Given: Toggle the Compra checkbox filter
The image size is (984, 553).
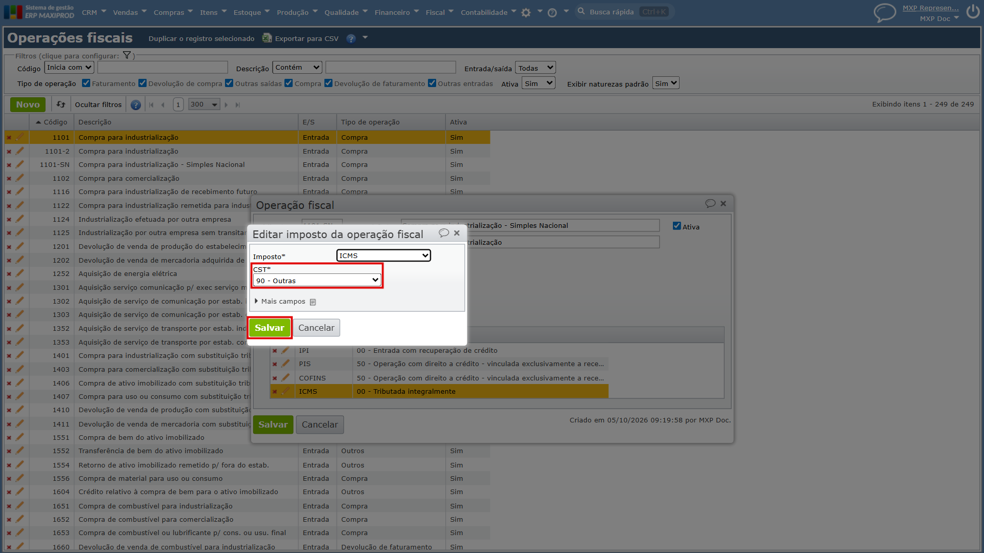Looking at the screenshot, I should pos(289,83).
